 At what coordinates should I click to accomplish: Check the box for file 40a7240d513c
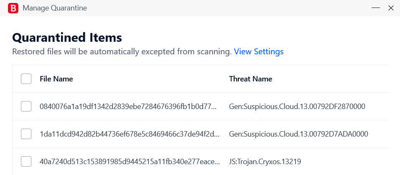point(26,161)
